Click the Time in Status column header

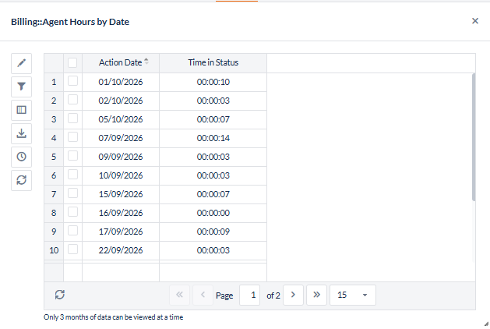(213, 62)
